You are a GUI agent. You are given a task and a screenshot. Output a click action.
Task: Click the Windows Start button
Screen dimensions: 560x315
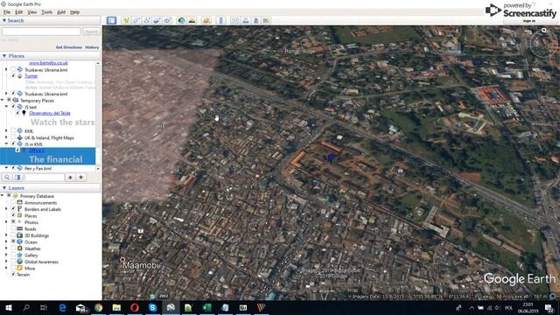coord(9,307)
